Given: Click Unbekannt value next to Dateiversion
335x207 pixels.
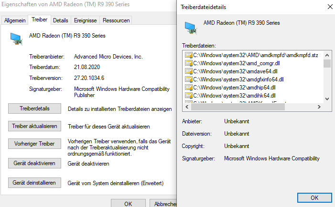Looking at the screenshot, I should coord(237,134).
